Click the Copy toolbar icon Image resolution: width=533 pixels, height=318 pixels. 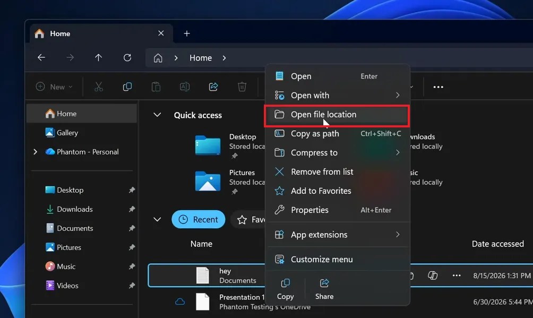(x=127, y=87)
